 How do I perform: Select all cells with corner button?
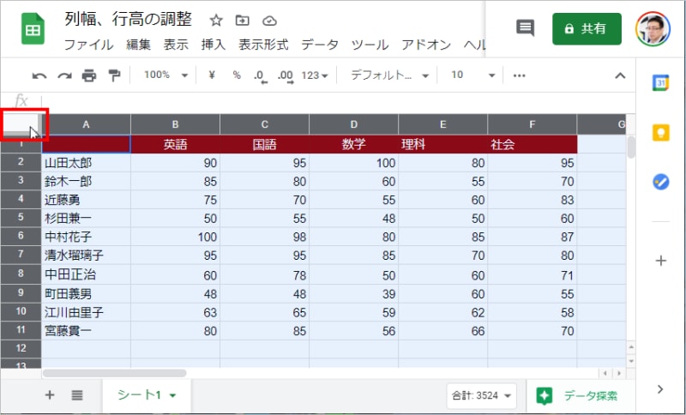tap(21, 124)
